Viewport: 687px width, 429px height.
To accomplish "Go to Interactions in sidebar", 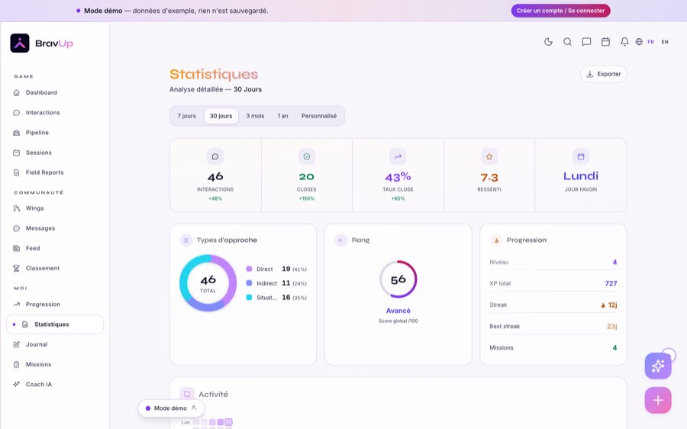I will tap(55, 113).
